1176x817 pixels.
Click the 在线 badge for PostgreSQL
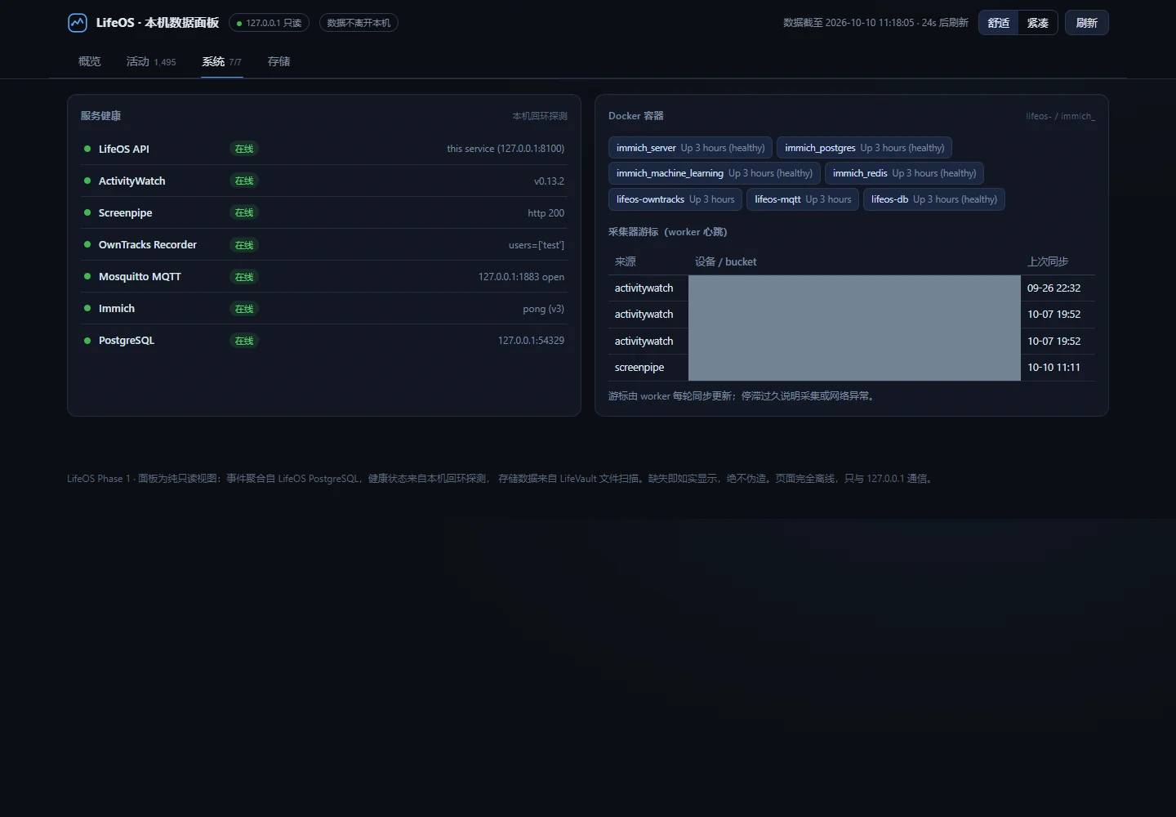(244, 341)
